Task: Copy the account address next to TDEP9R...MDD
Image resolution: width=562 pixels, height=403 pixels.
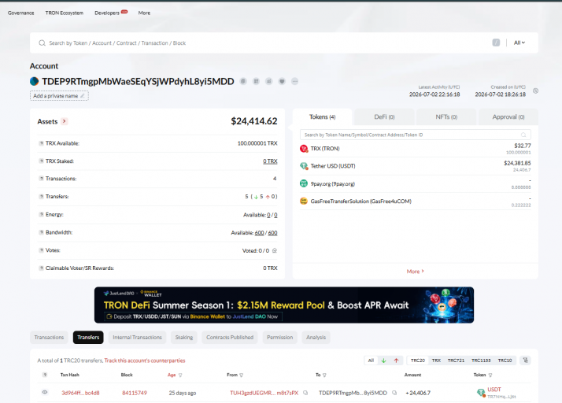Action: pyautogui.click(x=243, y=81)
